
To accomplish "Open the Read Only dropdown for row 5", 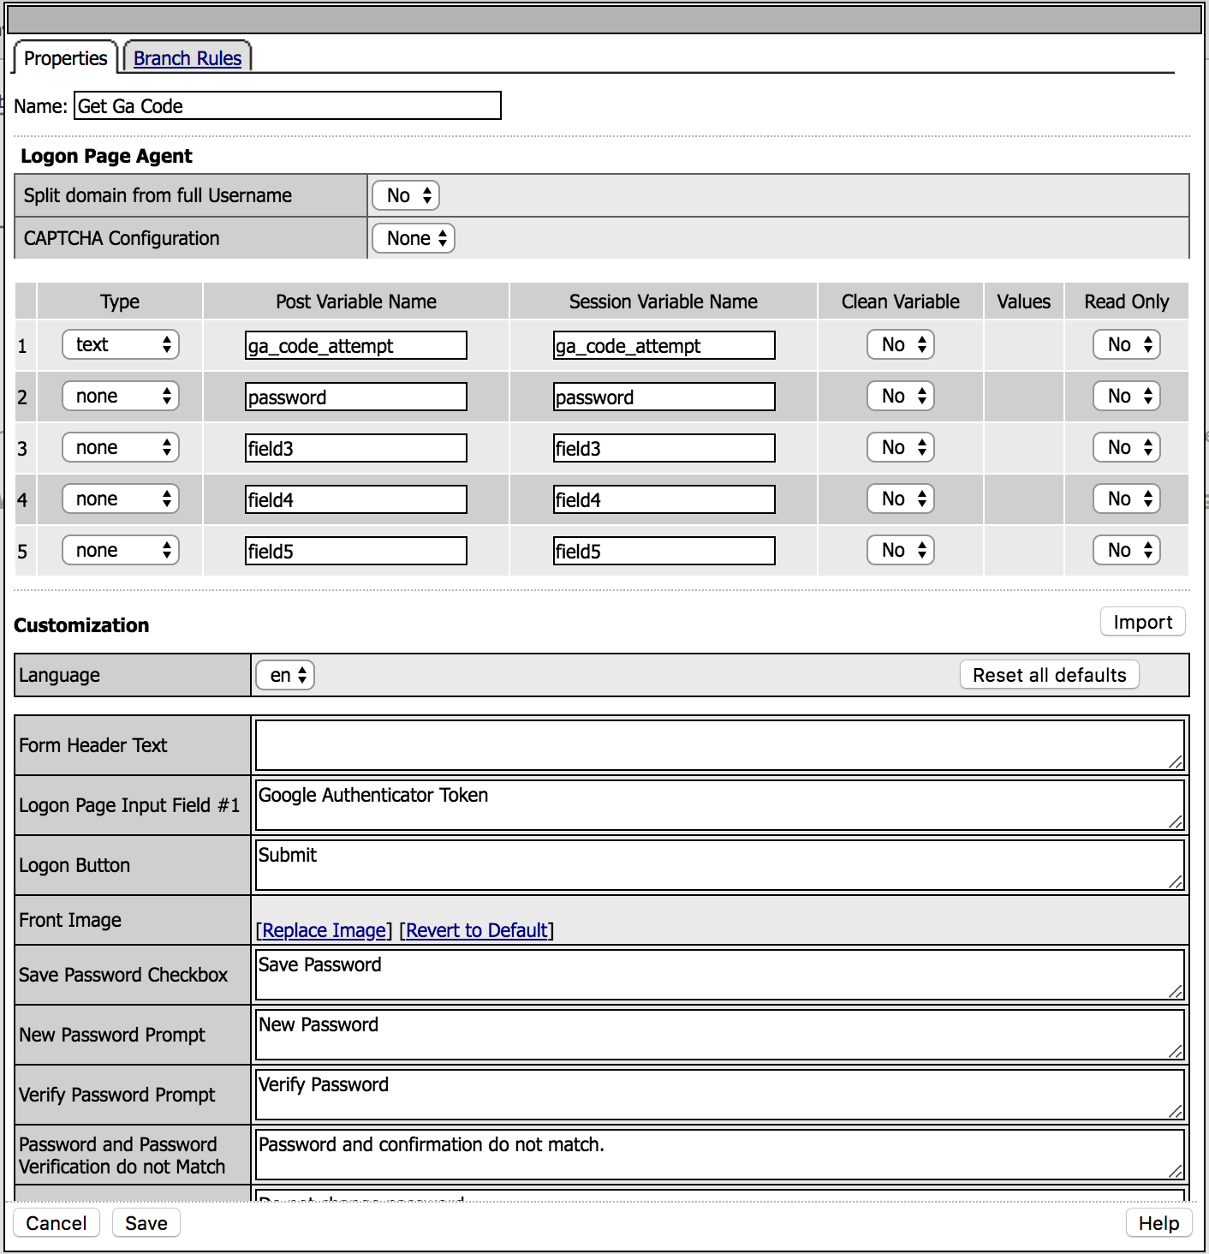I will tap(1127, 550).
